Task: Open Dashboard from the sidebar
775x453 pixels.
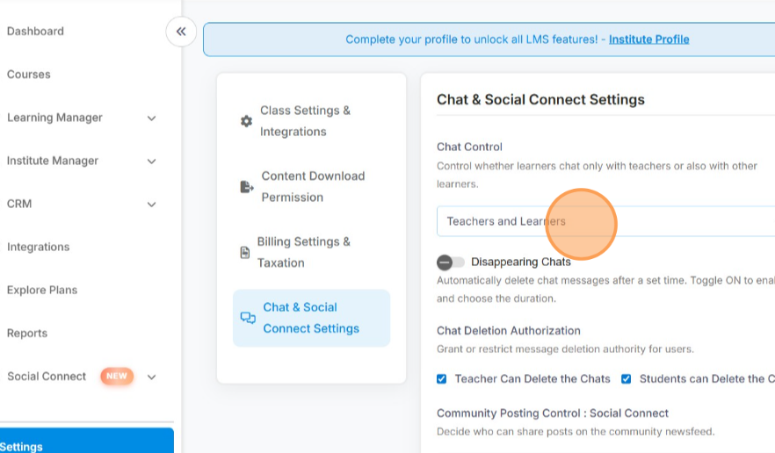Action: click(35, 32)
